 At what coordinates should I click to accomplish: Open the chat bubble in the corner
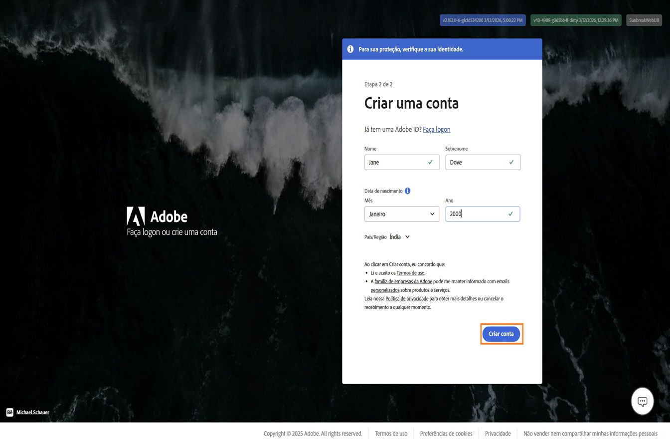tap(642, 401)
